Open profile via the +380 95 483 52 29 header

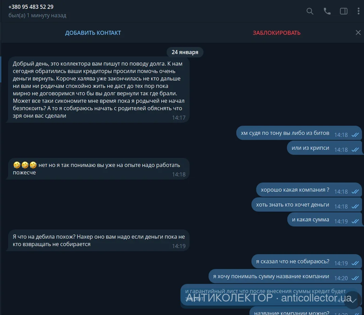(31, 7)
